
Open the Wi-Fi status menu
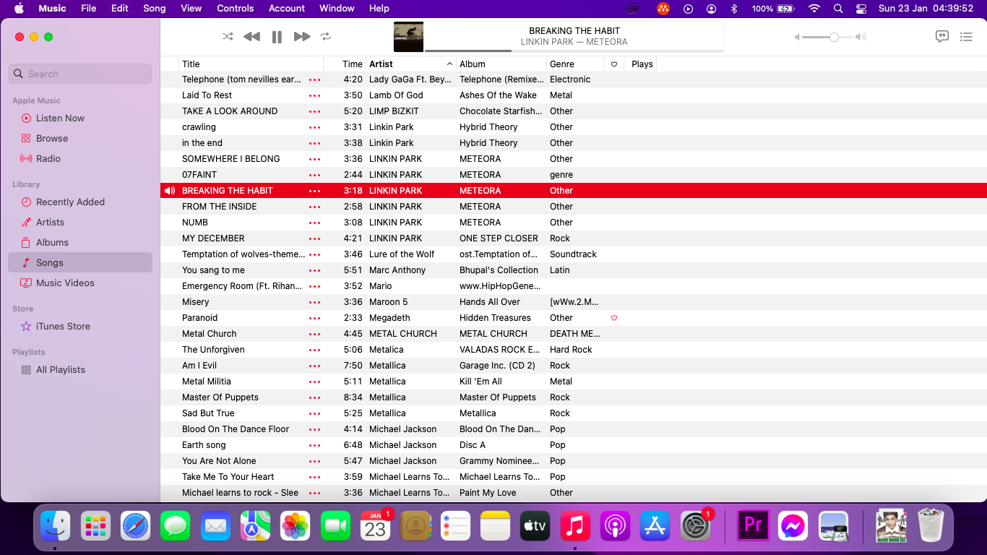coord(814,9)
